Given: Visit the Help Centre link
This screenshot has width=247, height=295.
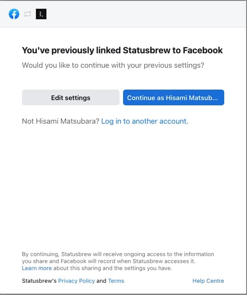Looking at the screenshot, I should pyautogui.click(x=208, y=281).
